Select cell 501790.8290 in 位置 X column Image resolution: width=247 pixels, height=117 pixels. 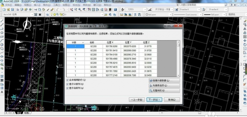click(x=112, y=46)
